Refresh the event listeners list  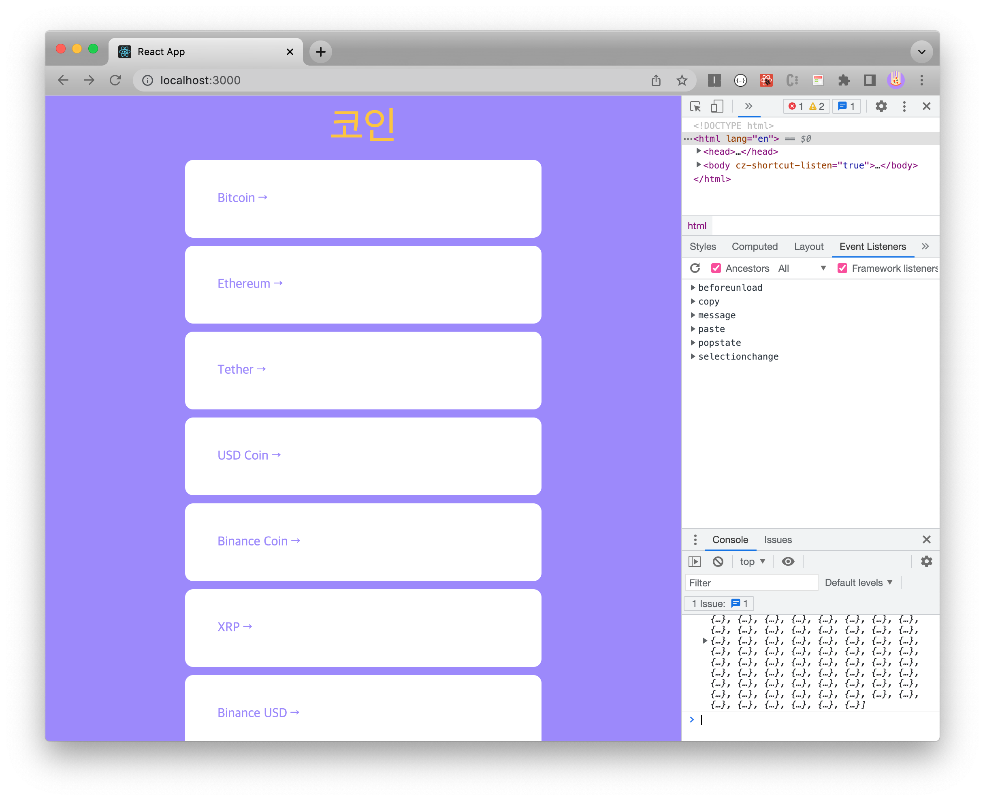[x=695, y=268]
